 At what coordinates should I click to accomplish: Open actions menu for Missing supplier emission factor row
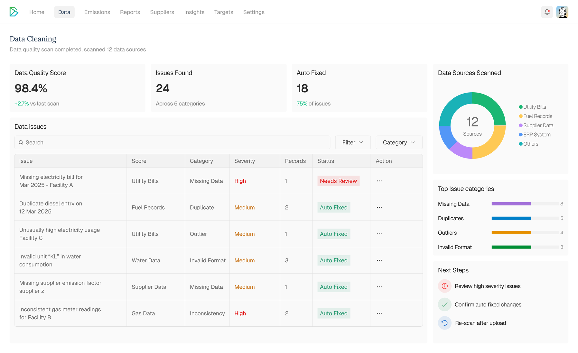[x=379, y=287]
